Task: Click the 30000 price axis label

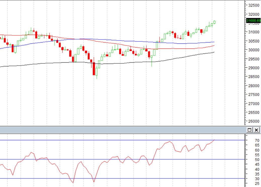Action: point(253,50)
